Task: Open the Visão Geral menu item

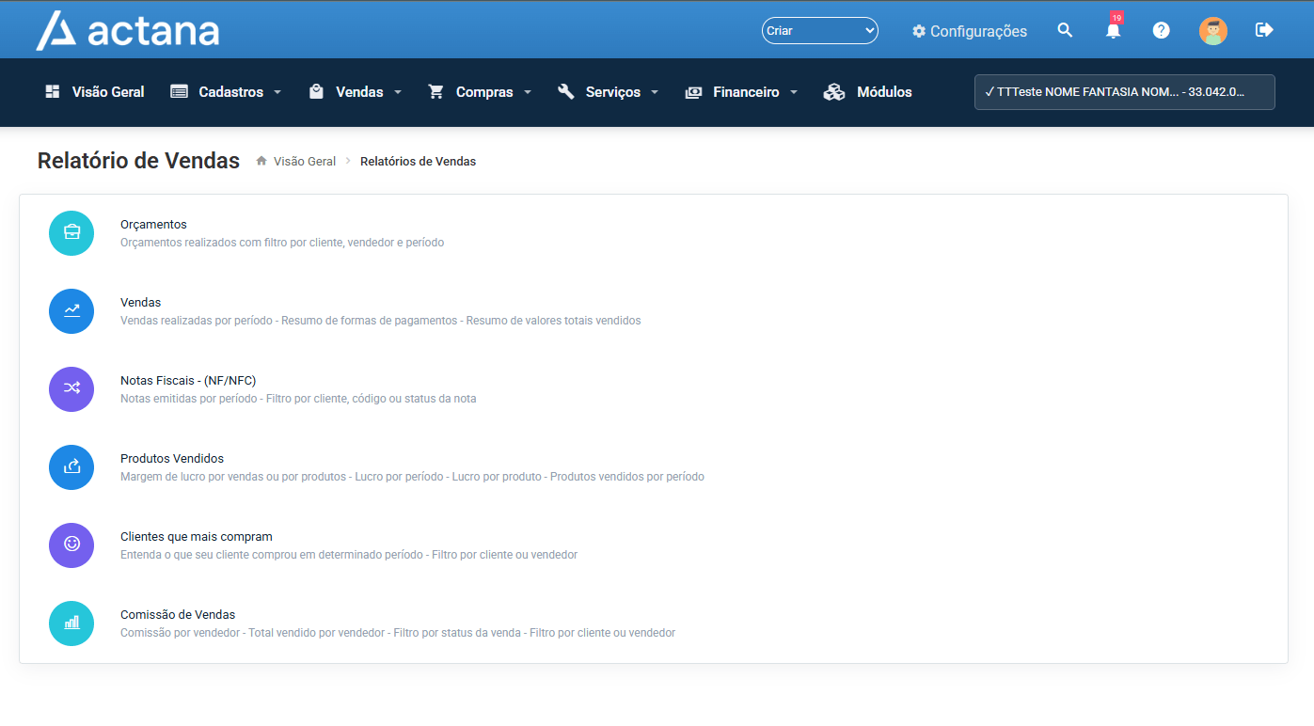Action: coord(95,92)
